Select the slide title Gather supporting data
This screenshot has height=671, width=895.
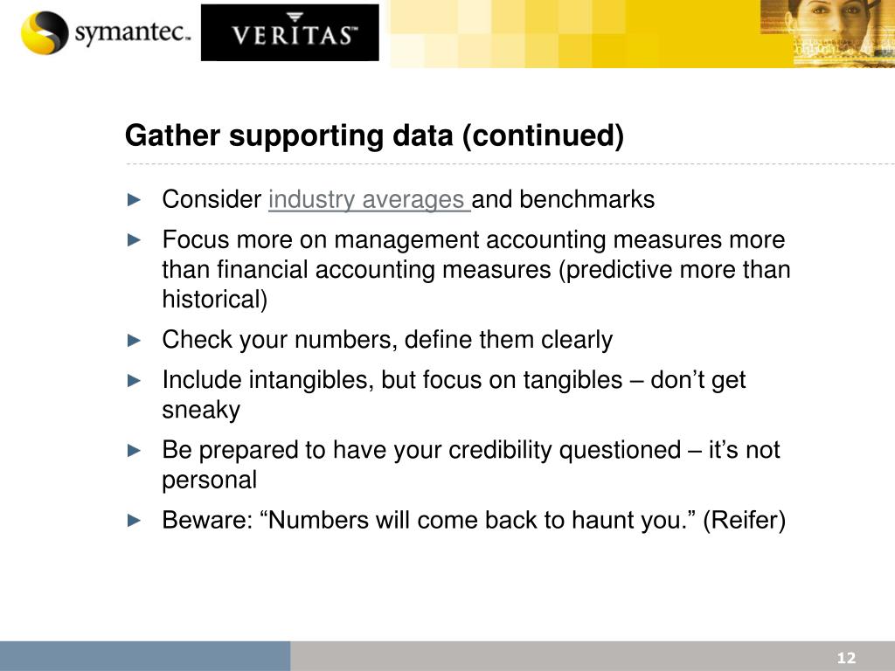(374, 135)
